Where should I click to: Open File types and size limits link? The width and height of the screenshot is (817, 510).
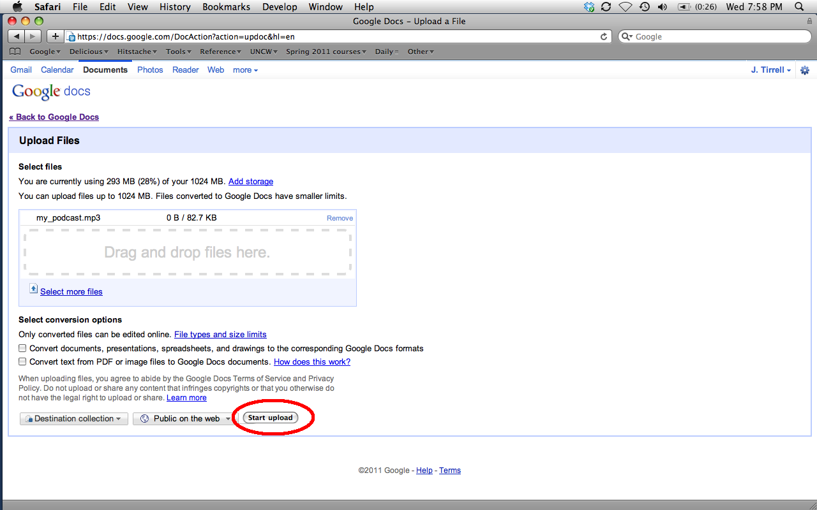coord(220,334)
